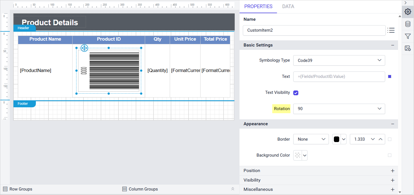The width and height of the screenshot is (414, 195).
Task: Expand the Position section
Action: click(x=393, y=171)
